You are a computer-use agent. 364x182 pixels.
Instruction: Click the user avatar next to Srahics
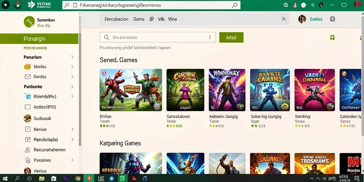click(x=302, y=19)
